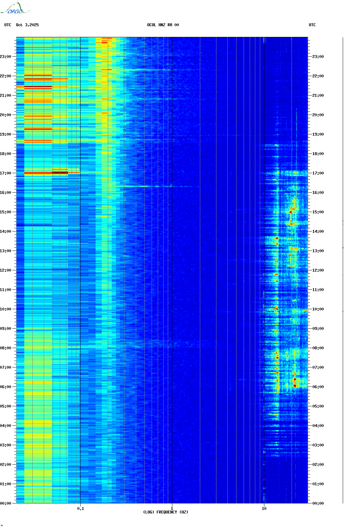Click 19:00 on the left time axis

[x=6, y=134]
